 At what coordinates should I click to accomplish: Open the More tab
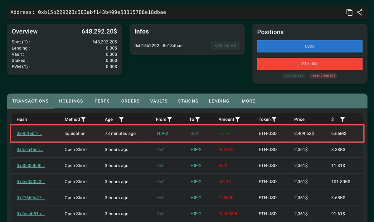(x=249, y=101)
